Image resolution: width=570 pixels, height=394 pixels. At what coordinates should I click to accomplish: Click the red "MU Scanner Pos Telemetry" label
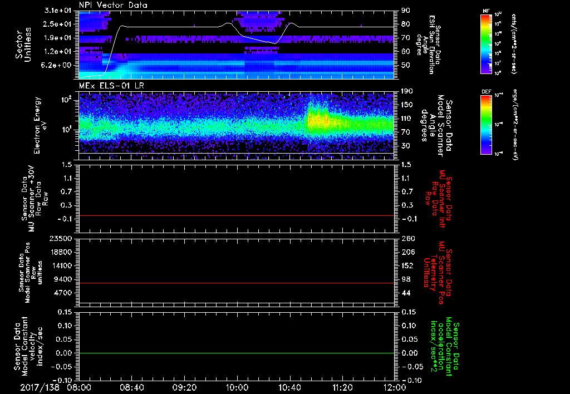(438, 273)
